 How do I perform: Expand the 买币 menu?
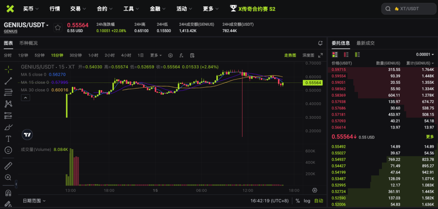(31, 9)
